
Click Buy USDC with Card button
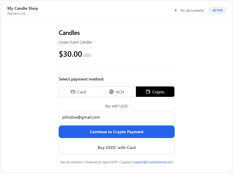pyautogui.click(x=117, y=148)
